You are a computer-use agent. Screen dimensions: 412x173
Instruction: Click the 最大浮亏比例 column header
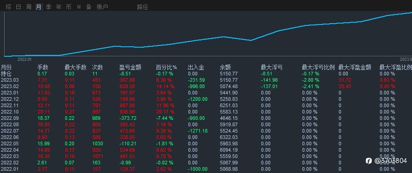click(318, 67)
